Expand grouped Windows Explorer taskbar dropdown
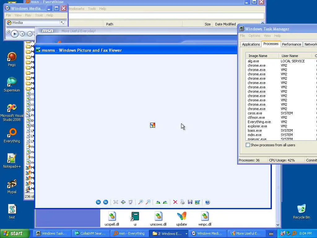 point(186,234)
